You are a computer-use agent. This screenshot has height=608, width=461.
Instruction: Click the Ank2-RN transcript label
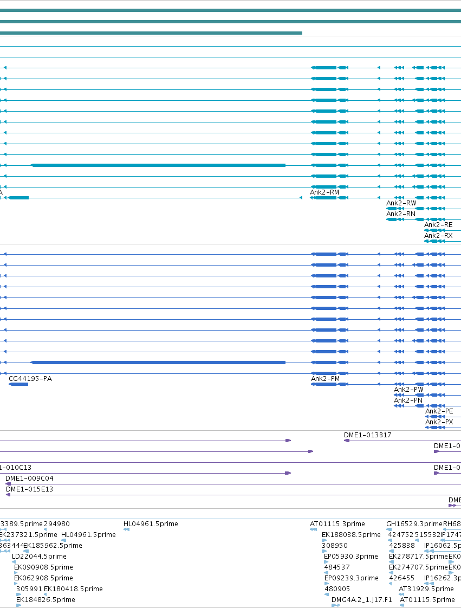point(401,214)
